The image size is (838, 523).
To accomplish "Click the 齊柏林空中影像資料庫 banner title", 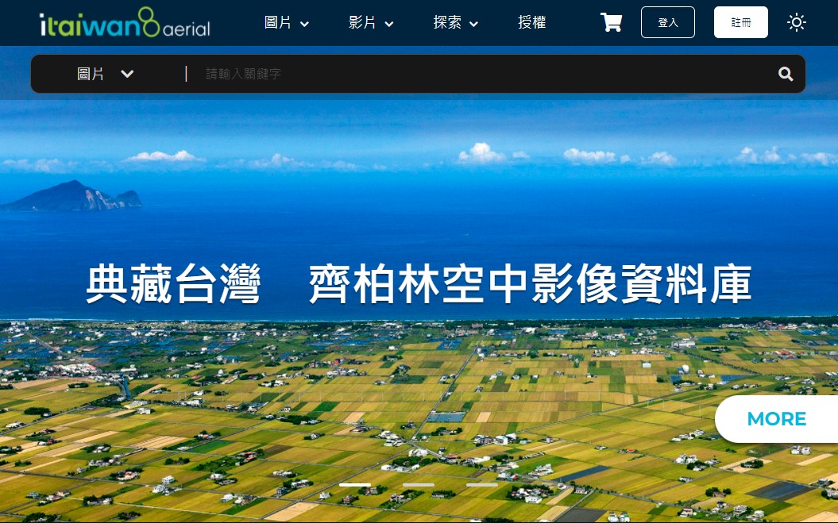I will click(530, 284).
